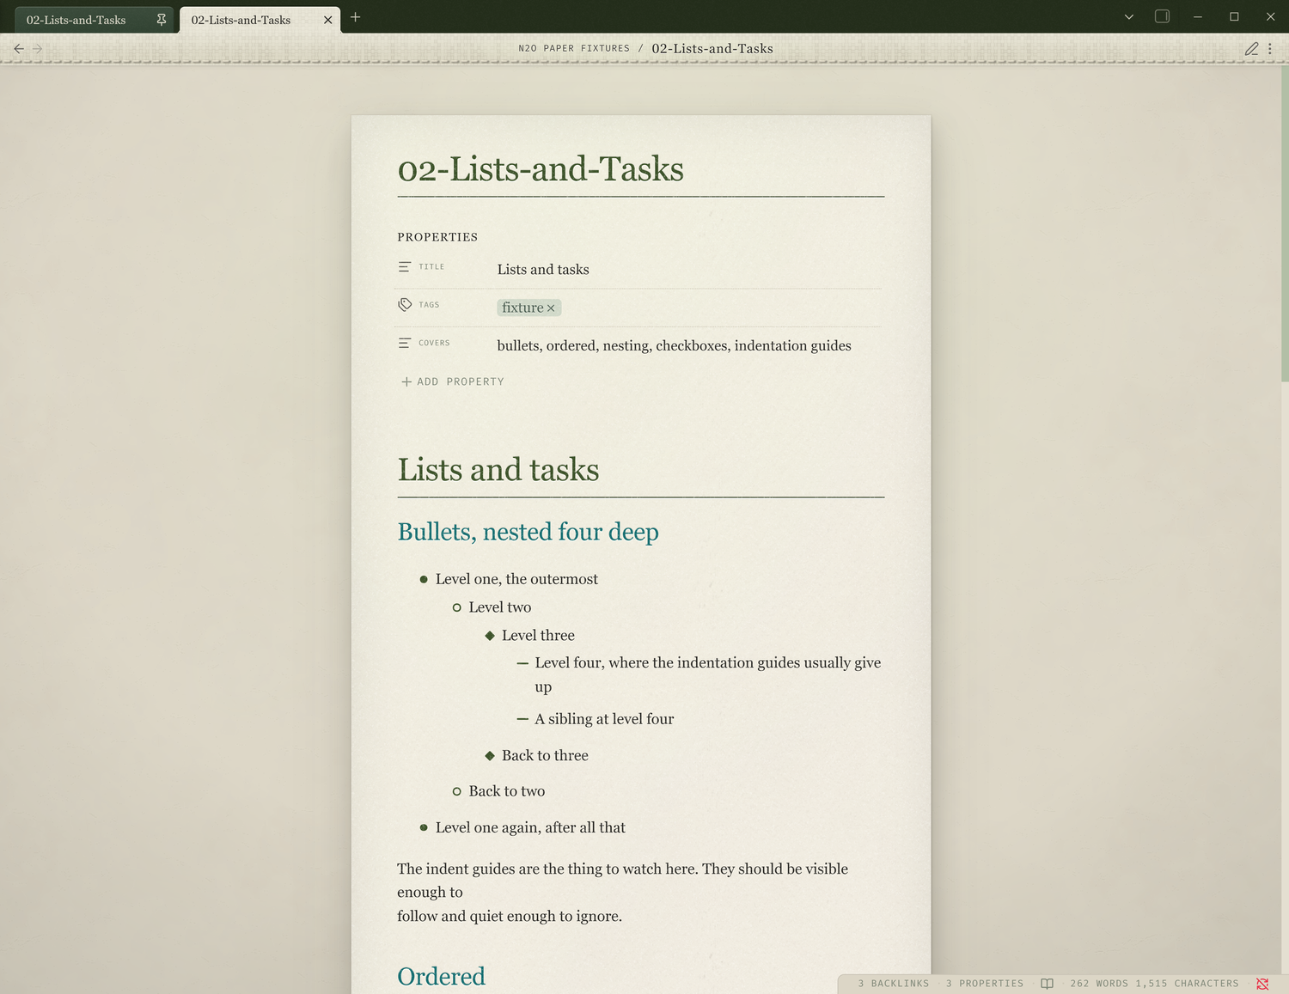Image resolution: width=1289 pixels, height=994 pixels.
Task: Navigate back with the left arrow
Action: click(x=19, y=49)
